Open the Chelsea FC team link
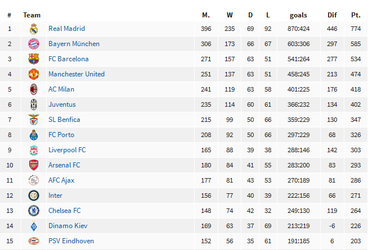 [64, 211]
